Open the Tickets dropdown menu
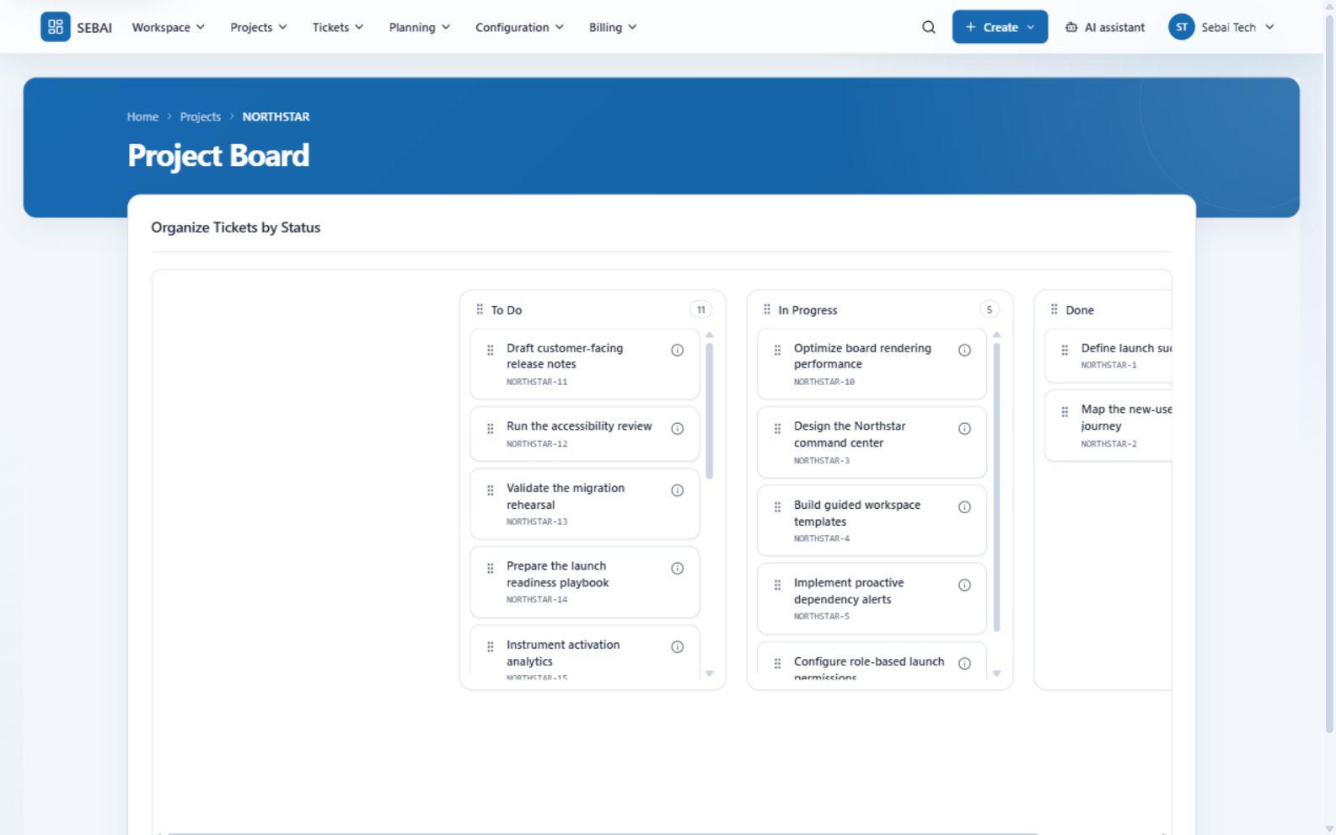Screen dimensions: 1336x835 coord(338,27)
